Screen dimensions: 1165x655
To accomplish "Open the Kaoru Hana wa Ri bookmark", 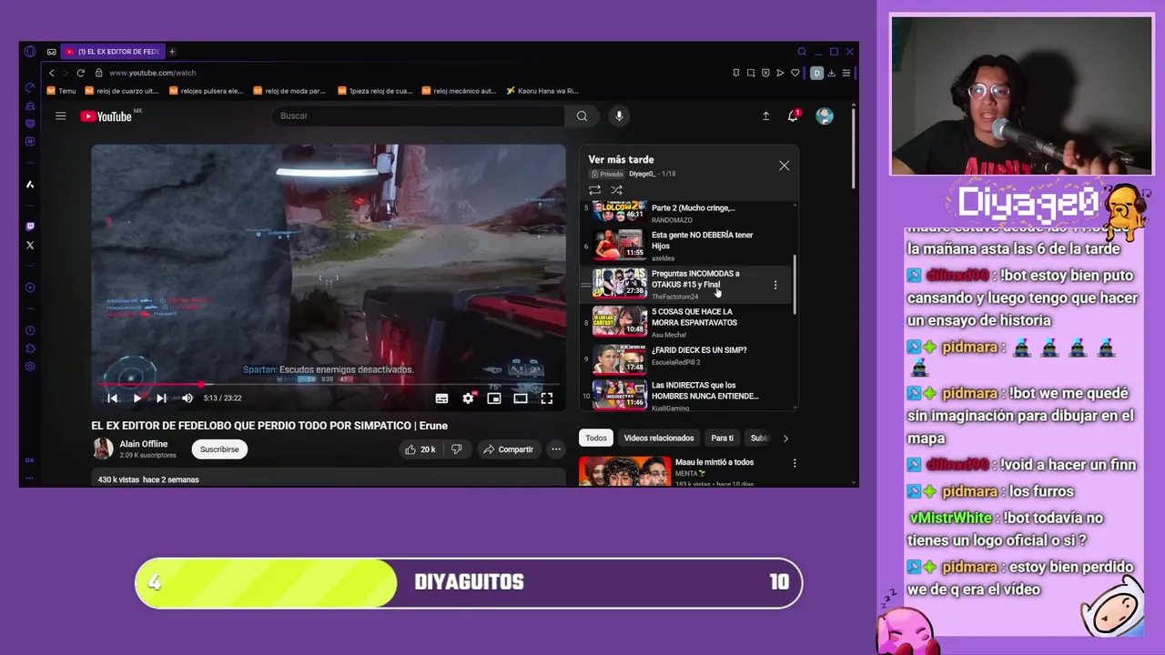I will 542,91.
